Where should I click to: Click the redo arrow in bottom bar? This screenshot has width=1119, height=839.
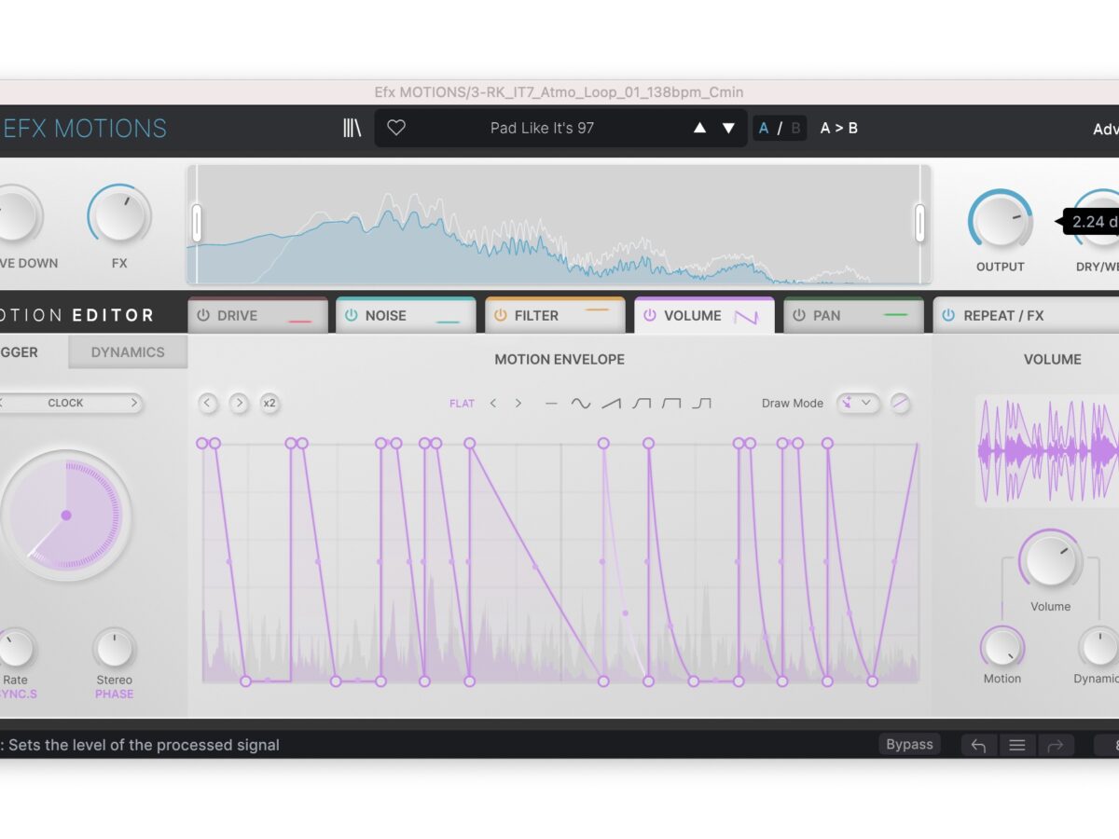pos(1055,745)
